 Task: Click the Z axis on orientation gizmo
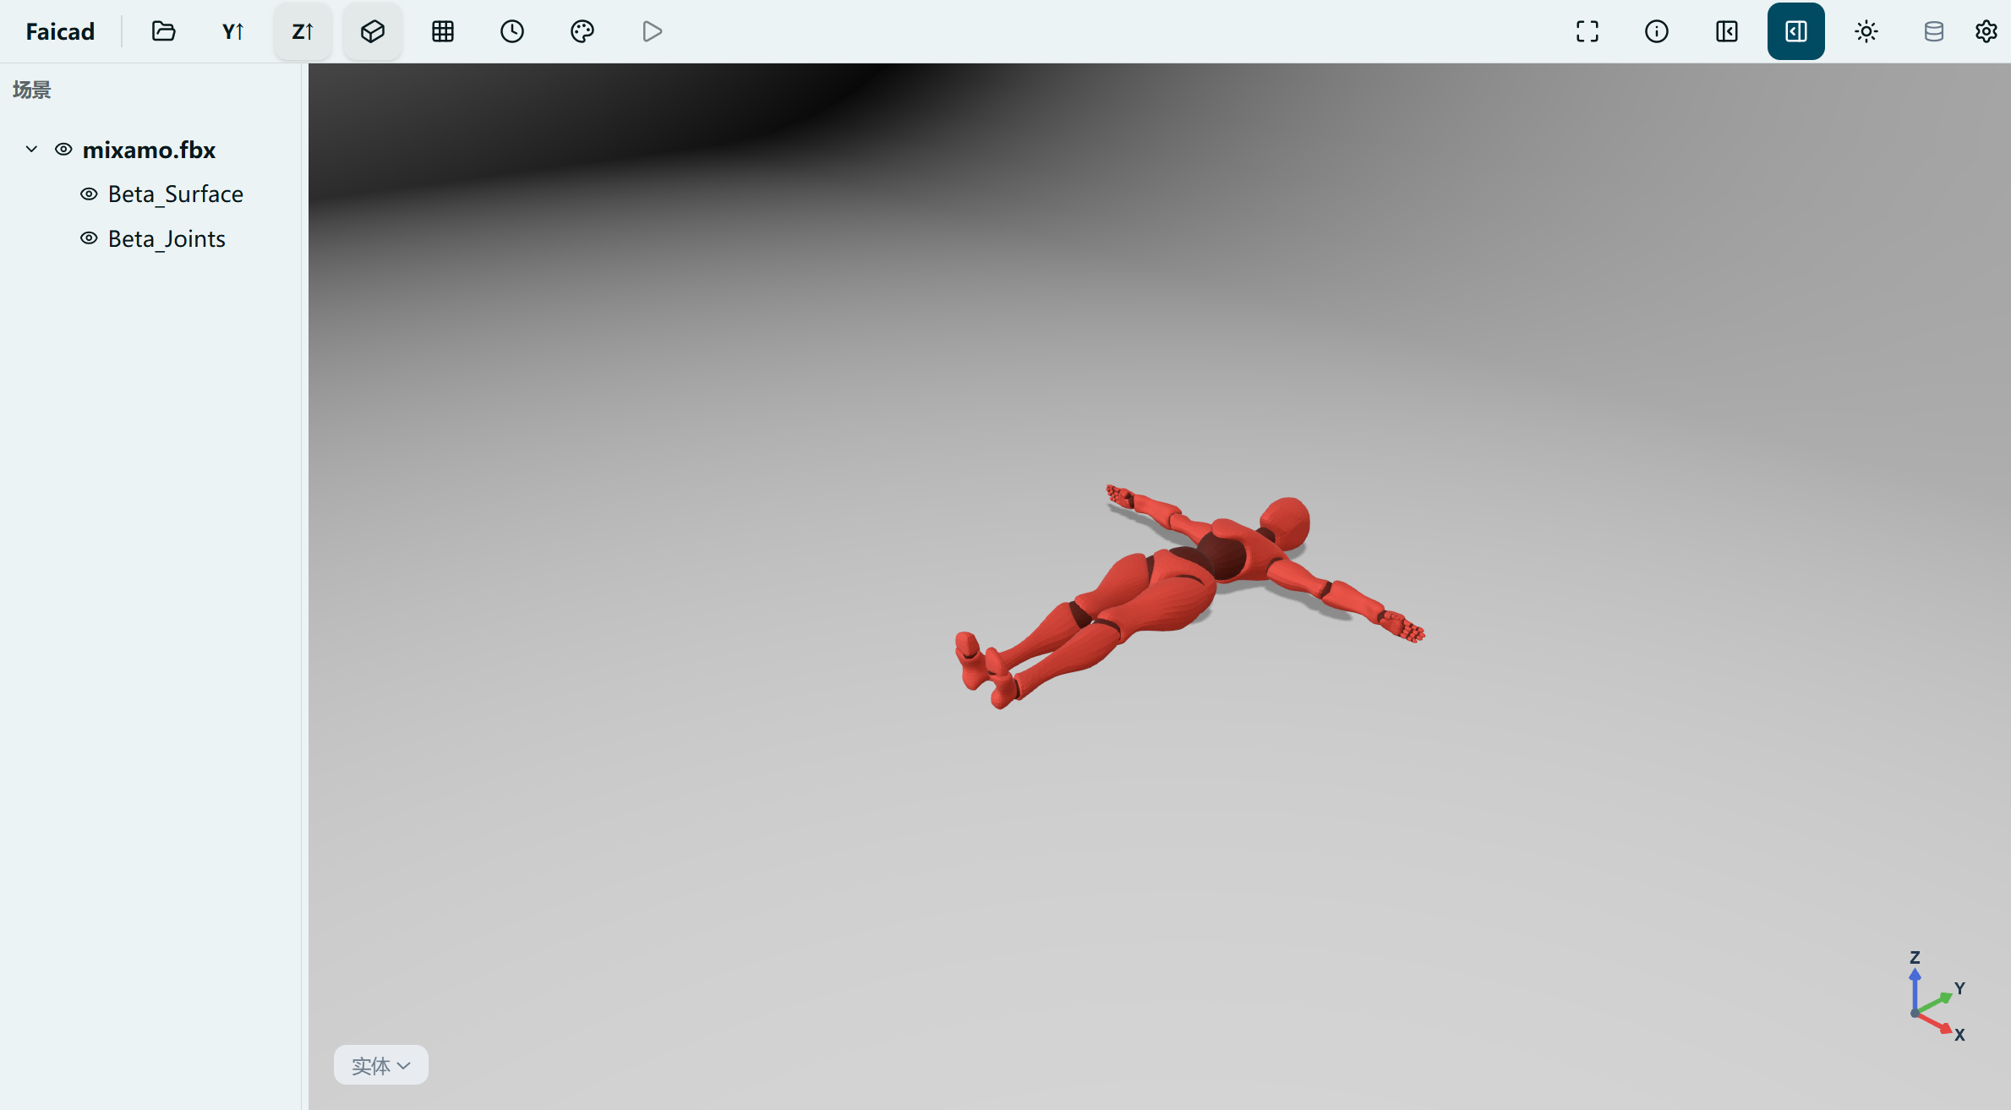1915,959
